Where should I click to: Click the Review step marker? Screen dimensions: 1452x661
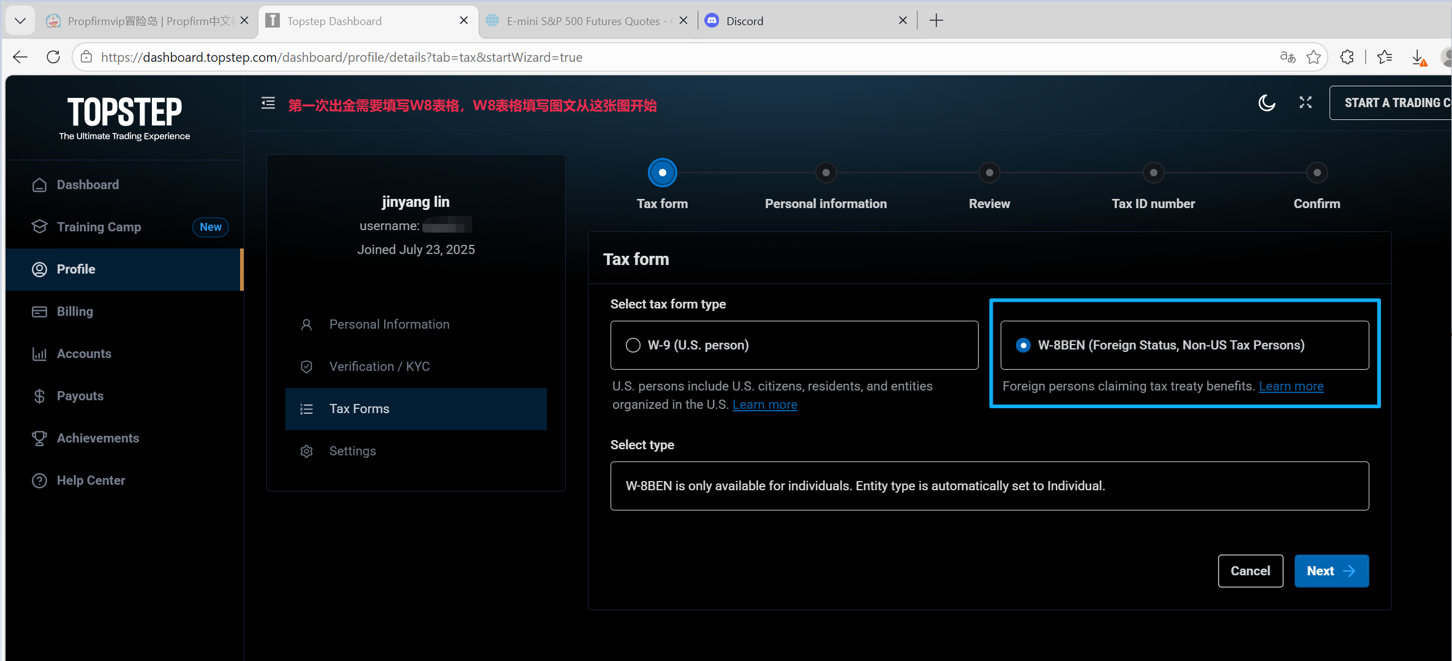989,173
